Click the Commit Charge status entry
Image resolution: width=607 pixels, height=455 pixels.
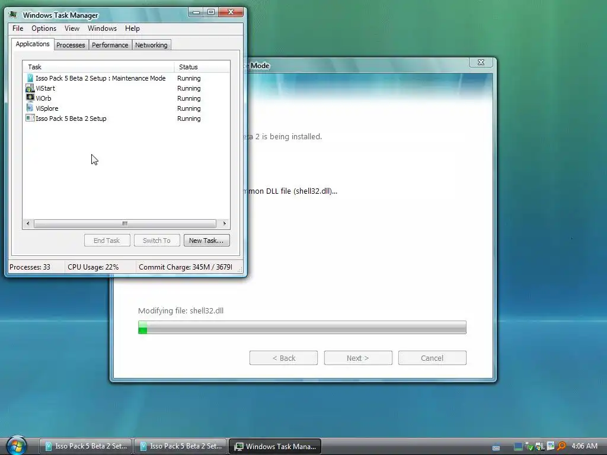point(186,267)
